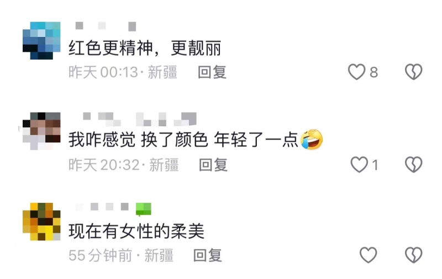This screenshot has height=279, width=442.
Task: Tap broken heart on 昨天 20:32 comment
Action: point(413,164)
